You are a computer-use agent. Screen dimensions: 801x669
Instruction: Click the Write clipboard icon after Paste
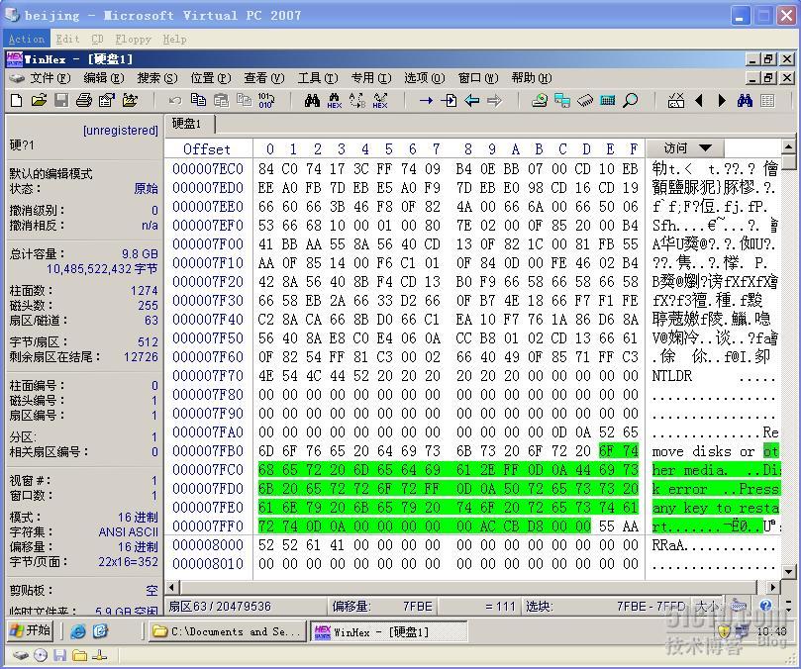coord(245,101)
